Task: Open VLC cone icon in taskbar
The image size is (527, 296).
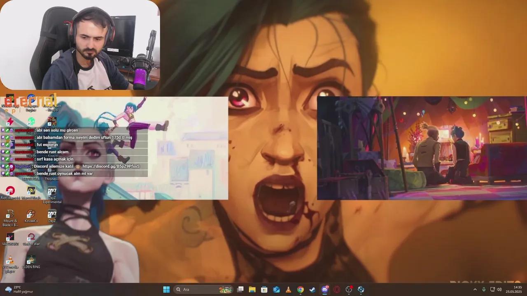Action: tap(289, 289)
